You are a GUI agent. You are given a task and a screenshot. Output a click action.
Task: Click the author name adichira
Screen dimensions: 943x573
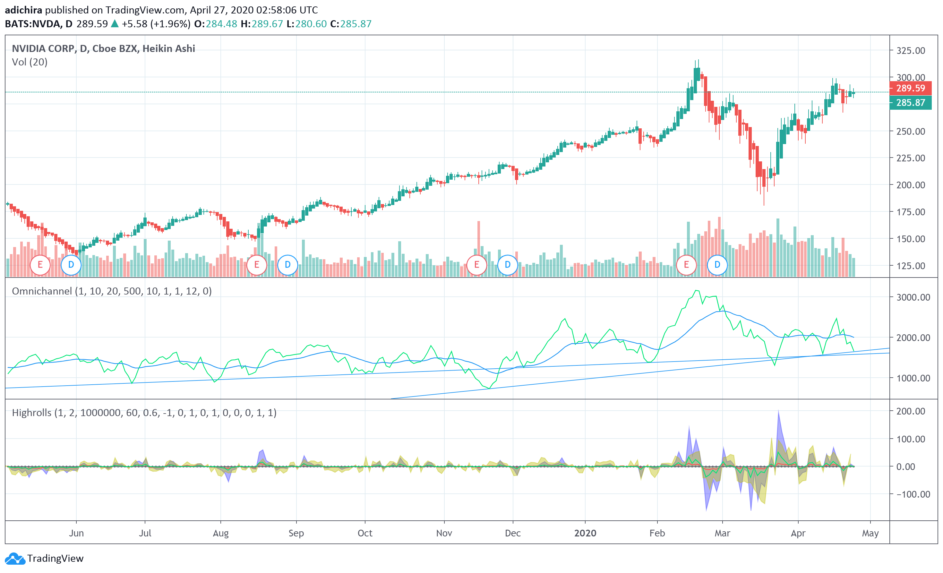click(x=23, y=10)
